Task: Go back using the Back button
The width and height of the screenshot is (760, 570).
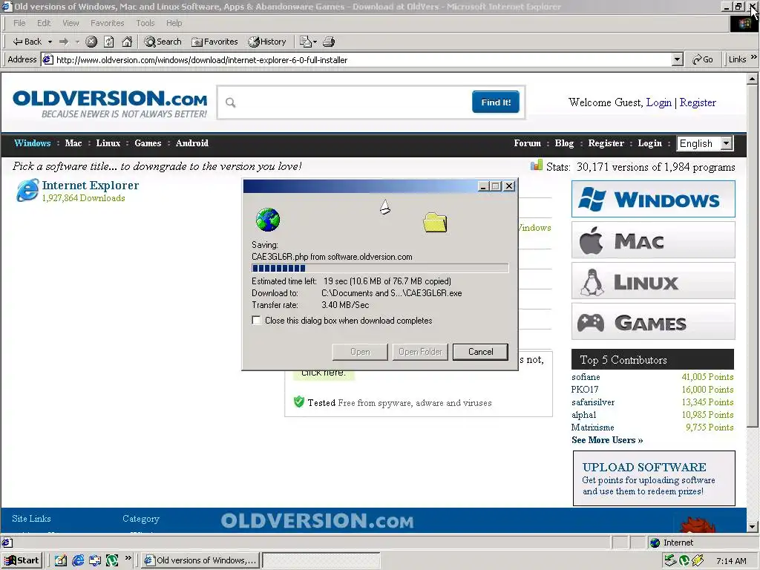Action: pyautogui.click(x=27, y=42)
